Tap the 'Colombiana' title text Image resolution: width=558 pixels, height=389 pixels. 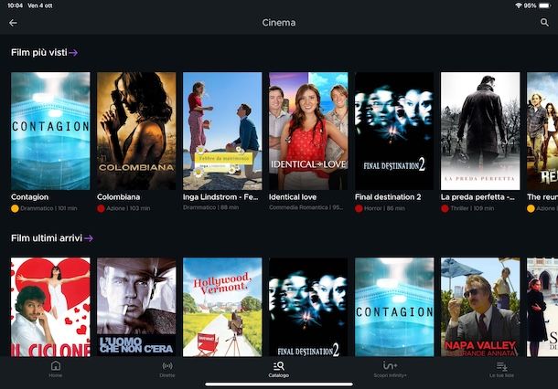119,197
